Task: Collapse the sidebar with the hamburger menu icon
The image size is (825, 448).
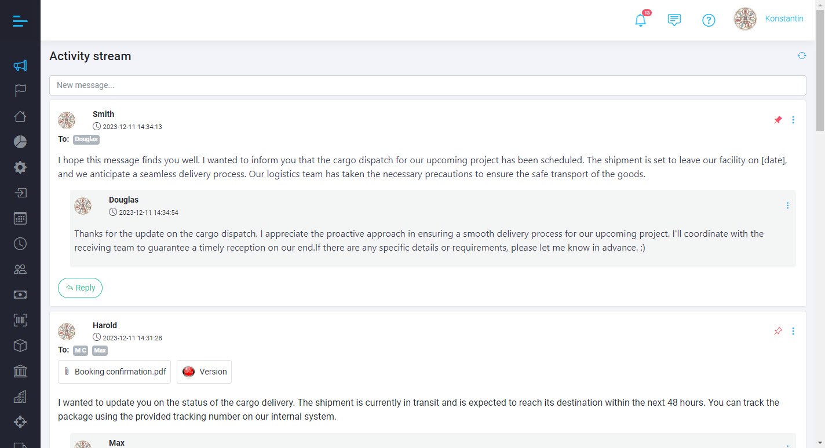Action: 20,21
